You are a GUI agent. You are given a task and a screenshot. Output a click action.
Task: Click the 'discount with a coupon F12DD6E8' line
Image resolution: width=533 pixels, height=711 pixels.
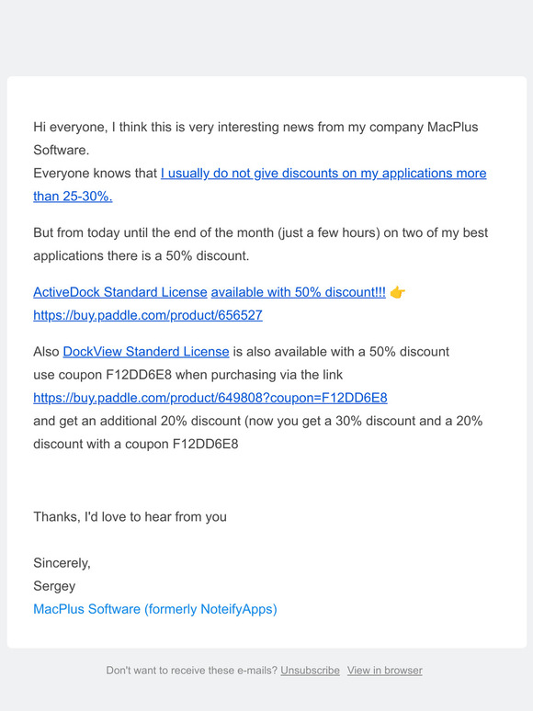[136, 444]
